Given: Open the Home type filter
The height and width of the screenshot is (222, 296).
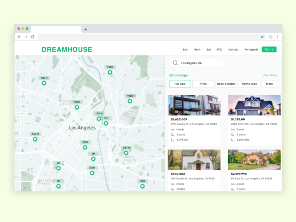Looking at the screenshot, I should tap(249, 84).
